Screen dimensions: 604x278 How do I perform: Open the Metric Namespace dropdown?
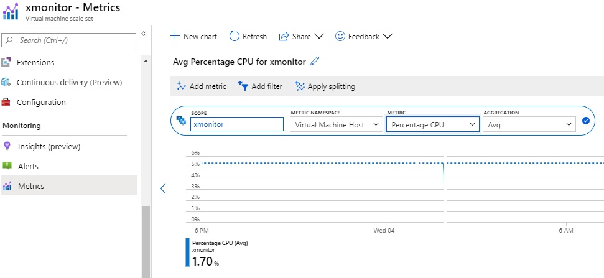pyautogui.click(x=336, y=124)
